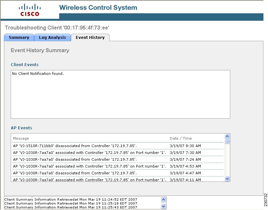Click the AP Events scrollbar thumb
The width and height of the screenshot is (268, 210).
coord(227,141)
